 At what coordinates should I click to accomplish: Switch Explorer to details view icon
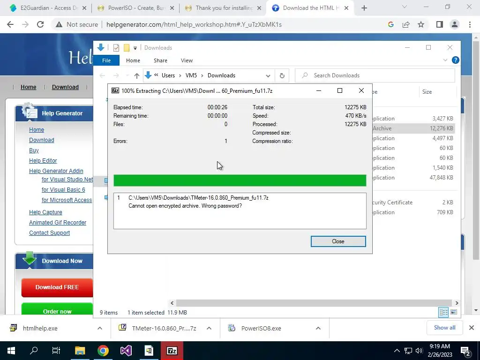pos(443,312)
